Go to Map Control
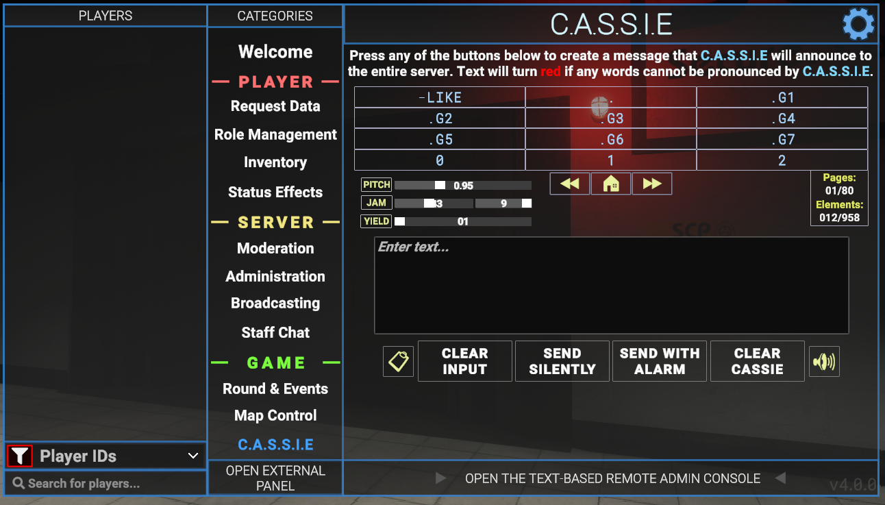885x505 pixels. pos(275,416)
